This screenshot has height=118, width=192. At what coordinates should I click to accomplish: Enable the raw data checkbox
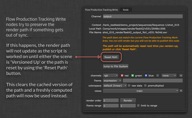tap(129, 86)
